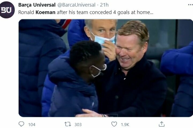Click the reply count 104
Screen dimensions: 193x128
[32, 125]
